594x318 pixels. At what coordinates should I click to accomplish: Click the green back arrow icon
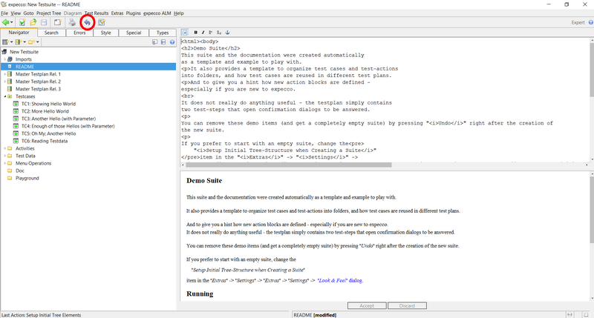click(x=6, y=23)
